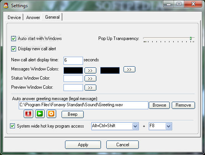Click the Cancel button
The height and width of the screenshot is (155, 205).
point(122,145)
